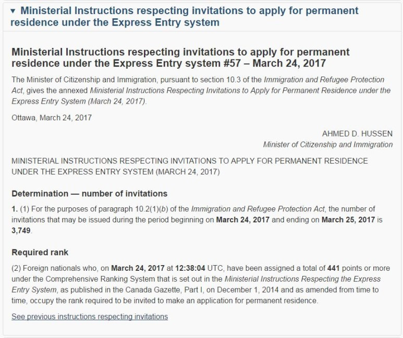Open See previous instructions respecting invitations link
This screenshot has width=403, height=338.
pos(90,317)
